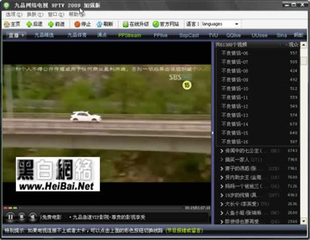Pause playback with the round pause button
310x240 pixels.
10,217
